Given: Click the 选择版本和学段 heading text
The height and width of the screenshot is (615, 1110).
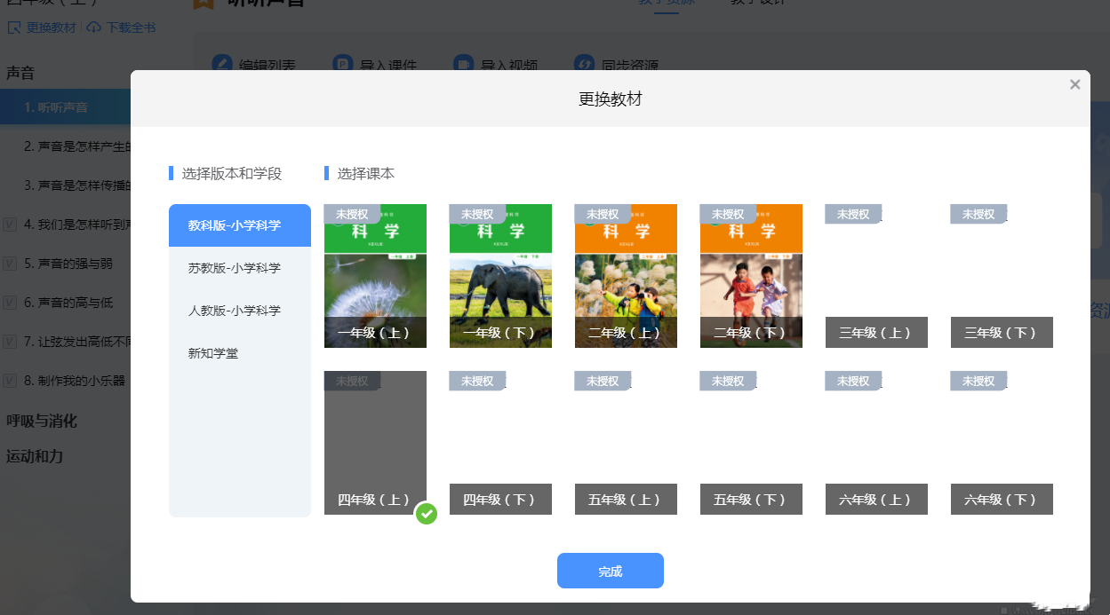Looking at the screenshot, I should click(232, 173).
